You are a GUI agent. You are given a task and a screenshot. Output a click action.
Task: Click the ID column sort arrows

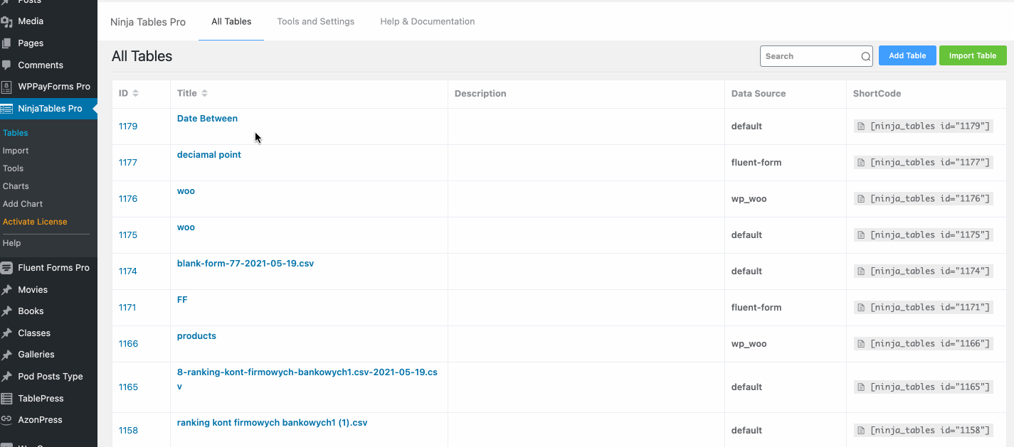tap(135, 93)
